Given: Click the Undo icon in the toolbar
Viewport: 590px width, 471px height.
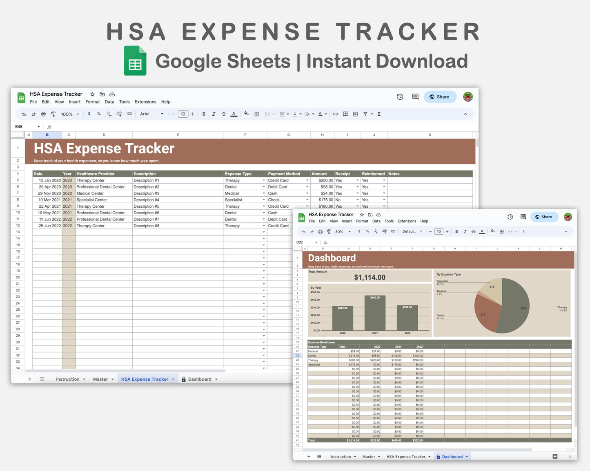Looking at the screenshot, I should coord(23,114).
